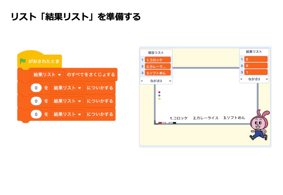Select the 3.ソフトめん item in 項目リスト
Image resolution: width=283 pixels, height=195 pixels.
158,73
